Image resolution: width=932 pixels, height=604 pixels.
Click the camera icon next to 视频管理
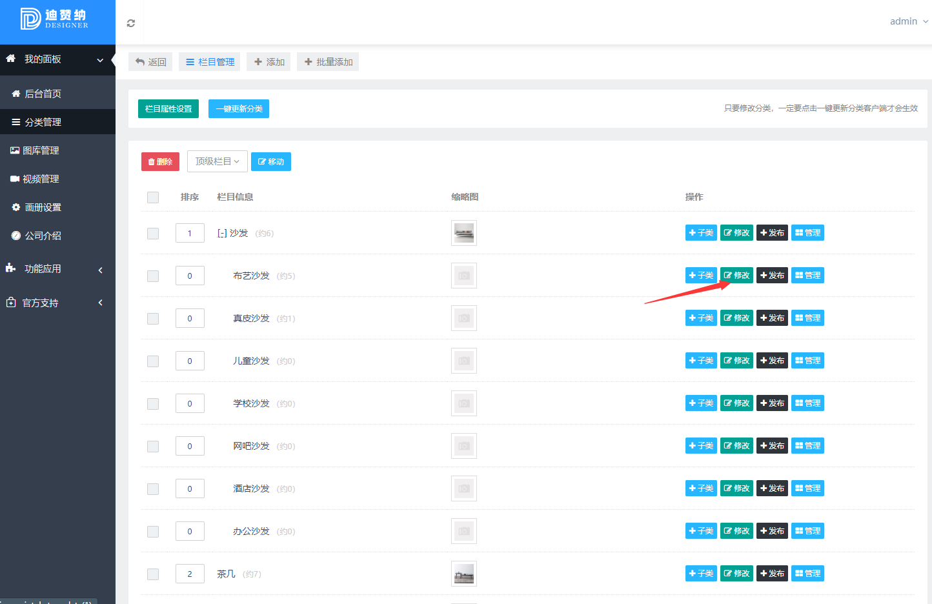click(15, 179)
